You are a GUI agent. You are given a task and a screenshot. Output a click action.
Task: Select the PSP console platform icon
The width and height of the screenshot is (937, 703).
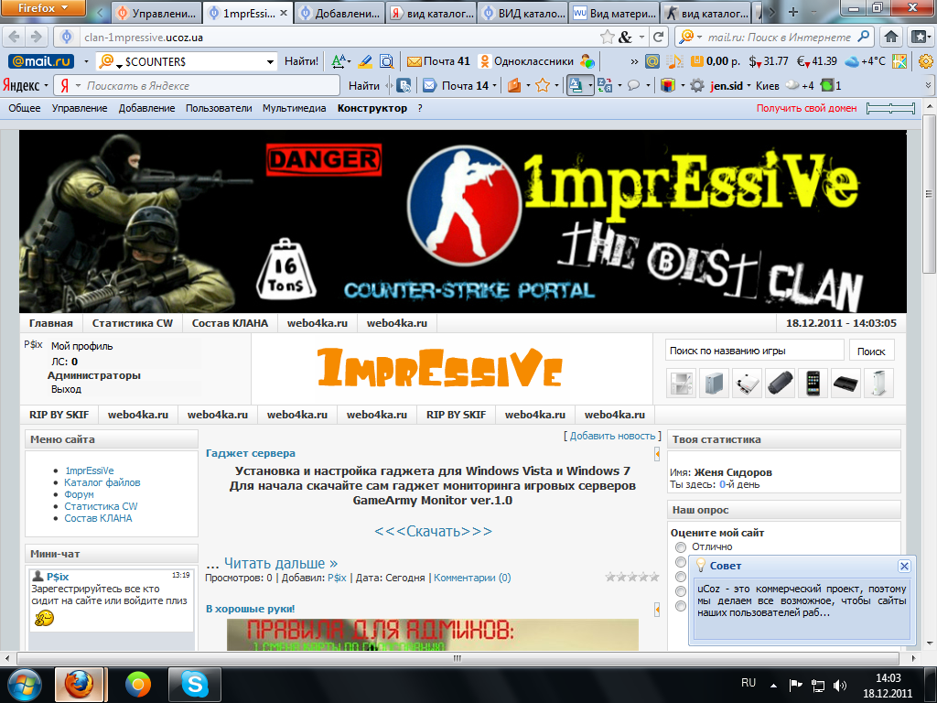[x=780, y=384]
